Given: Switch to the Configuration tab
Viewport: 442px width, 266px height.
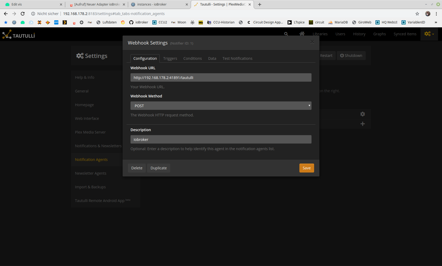Looking at the screenshot, I should (x=145, y=58).
